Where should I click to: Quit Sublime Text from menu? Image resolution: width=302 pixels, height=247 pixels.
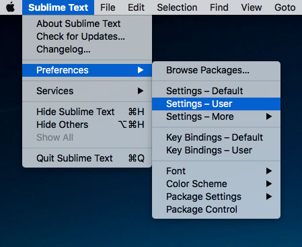coord(87,158)
